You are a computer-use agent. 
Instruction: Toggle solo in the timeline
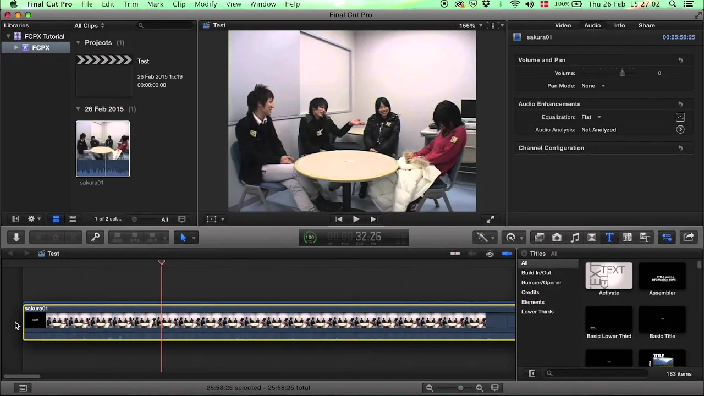(490, 254)
